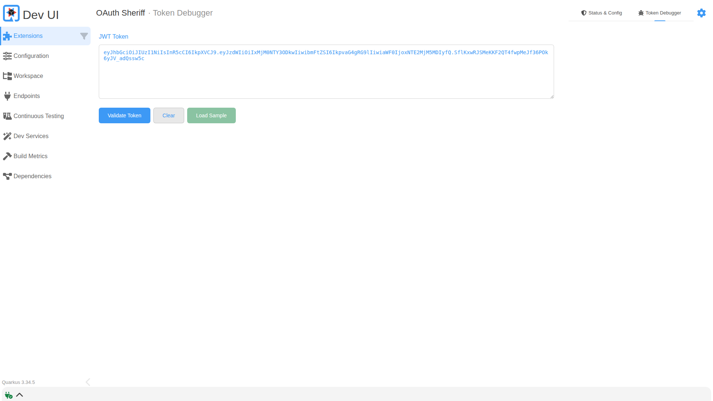Click the Configuration sliders icon
This screenshot has height=401, width=713.
click(x=7, y=56)
